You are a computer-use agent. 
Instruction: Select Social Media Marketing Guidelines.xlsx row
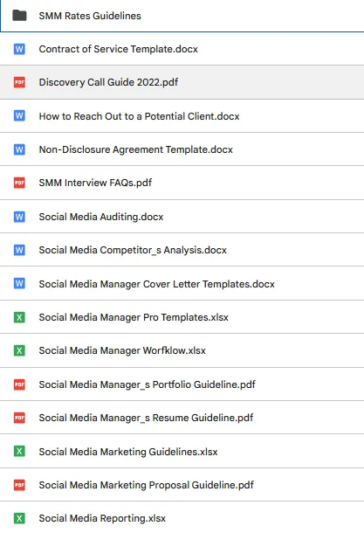[182, 452]
